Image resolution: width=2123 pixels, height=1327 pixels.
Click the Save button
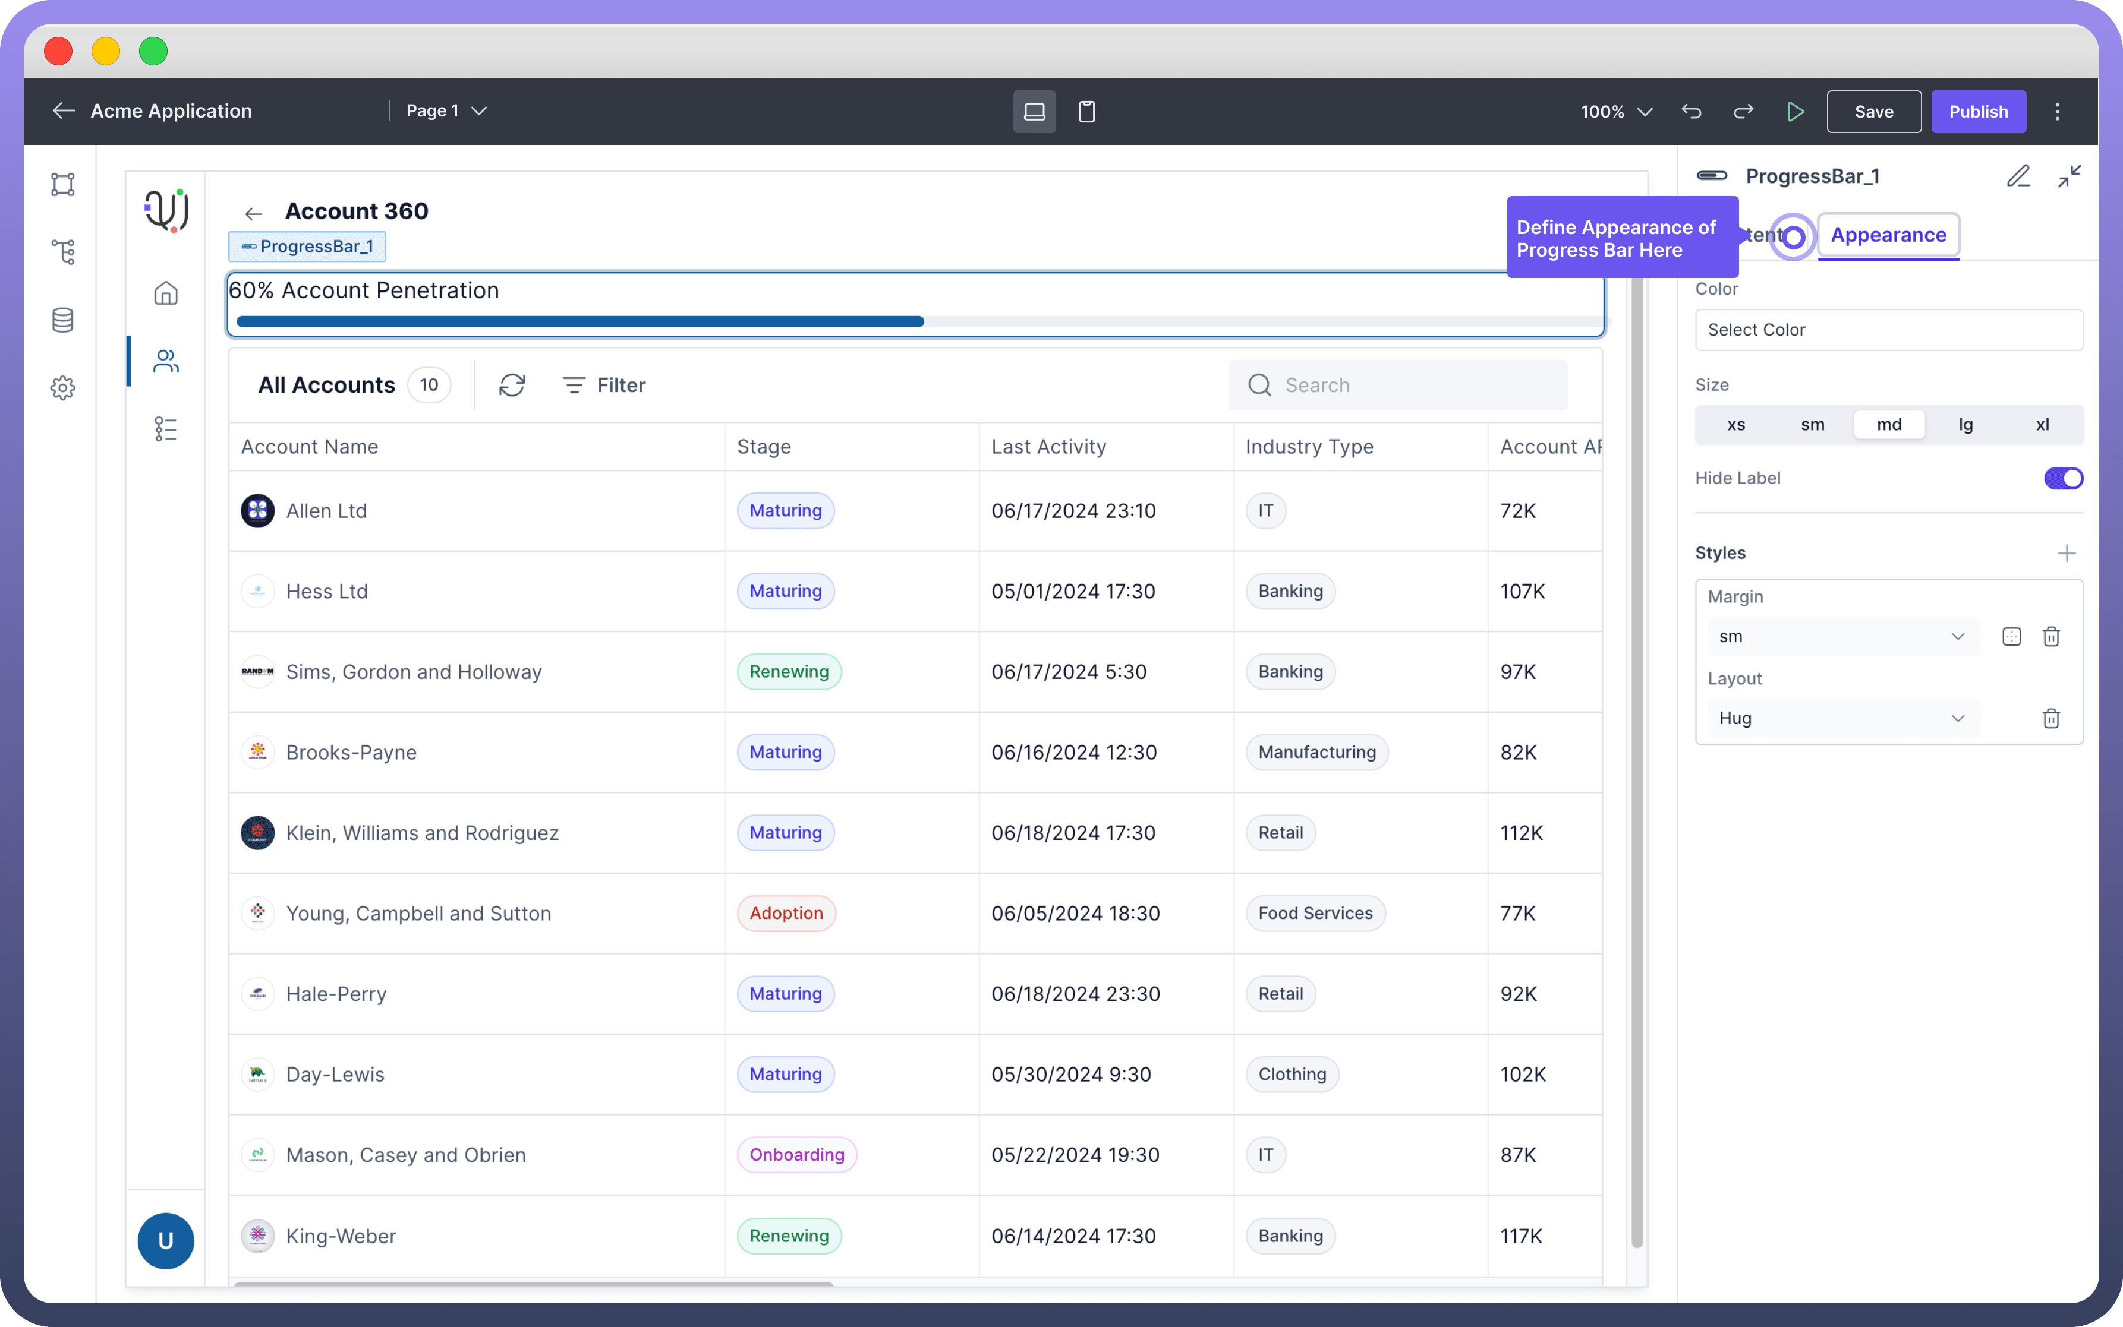coord(1873,112)
